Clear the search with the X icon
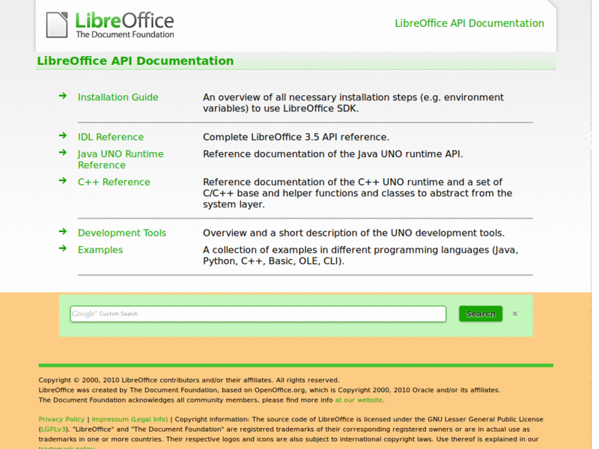599x449 pixels. 515,314
